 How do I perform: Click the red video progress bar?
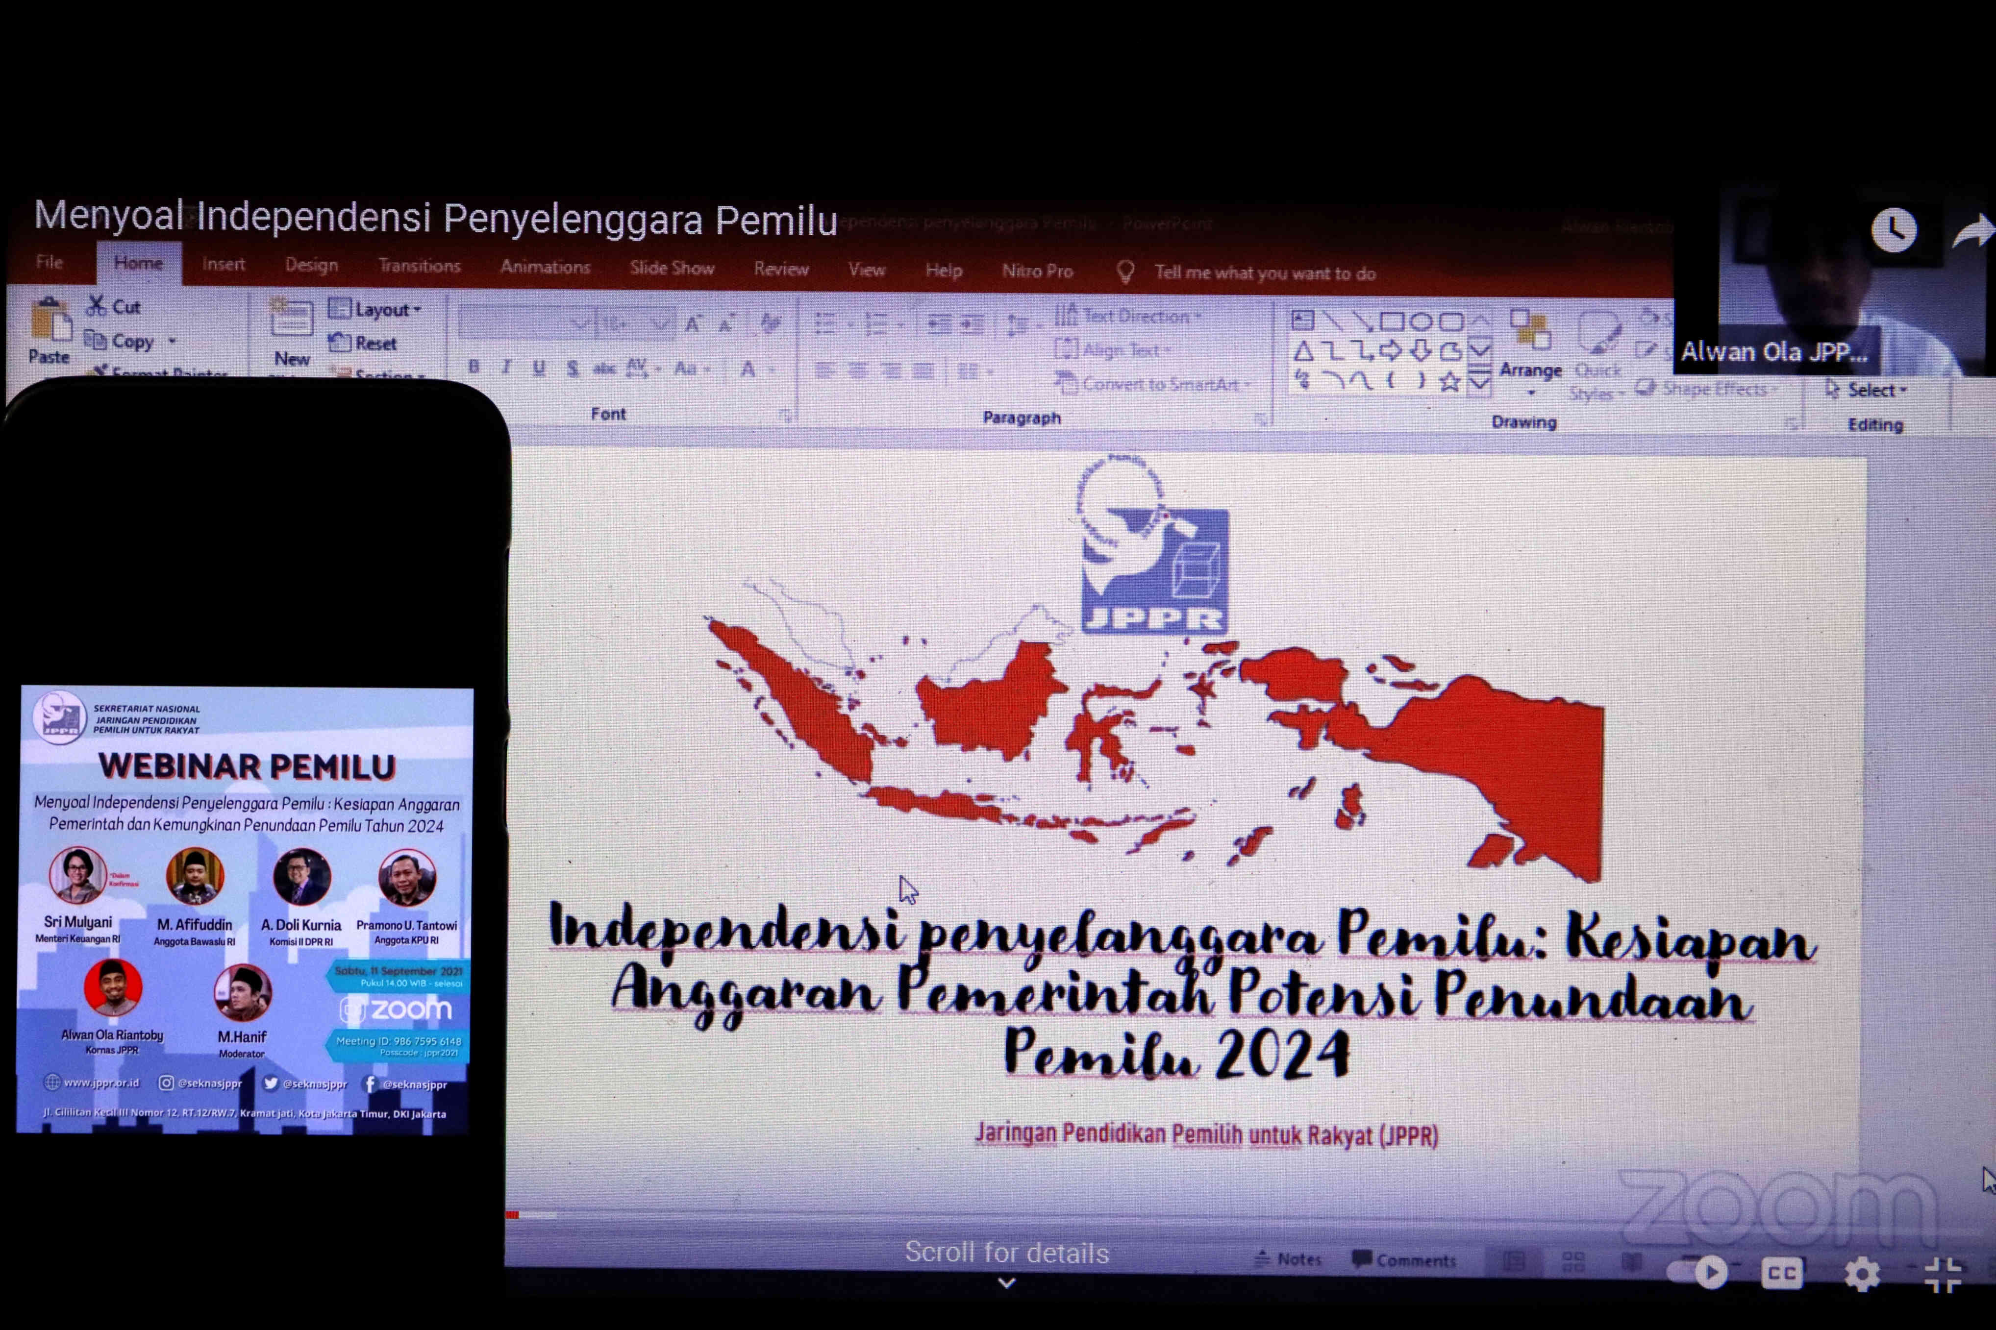pyautogui.click(x=512, y=1215)
